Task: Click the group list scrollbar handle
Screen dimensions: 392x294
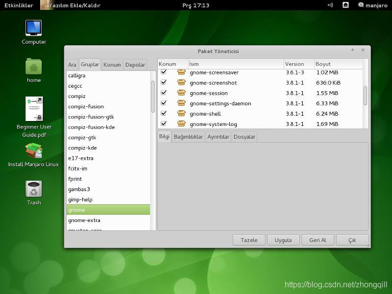Action: [153, 97]
